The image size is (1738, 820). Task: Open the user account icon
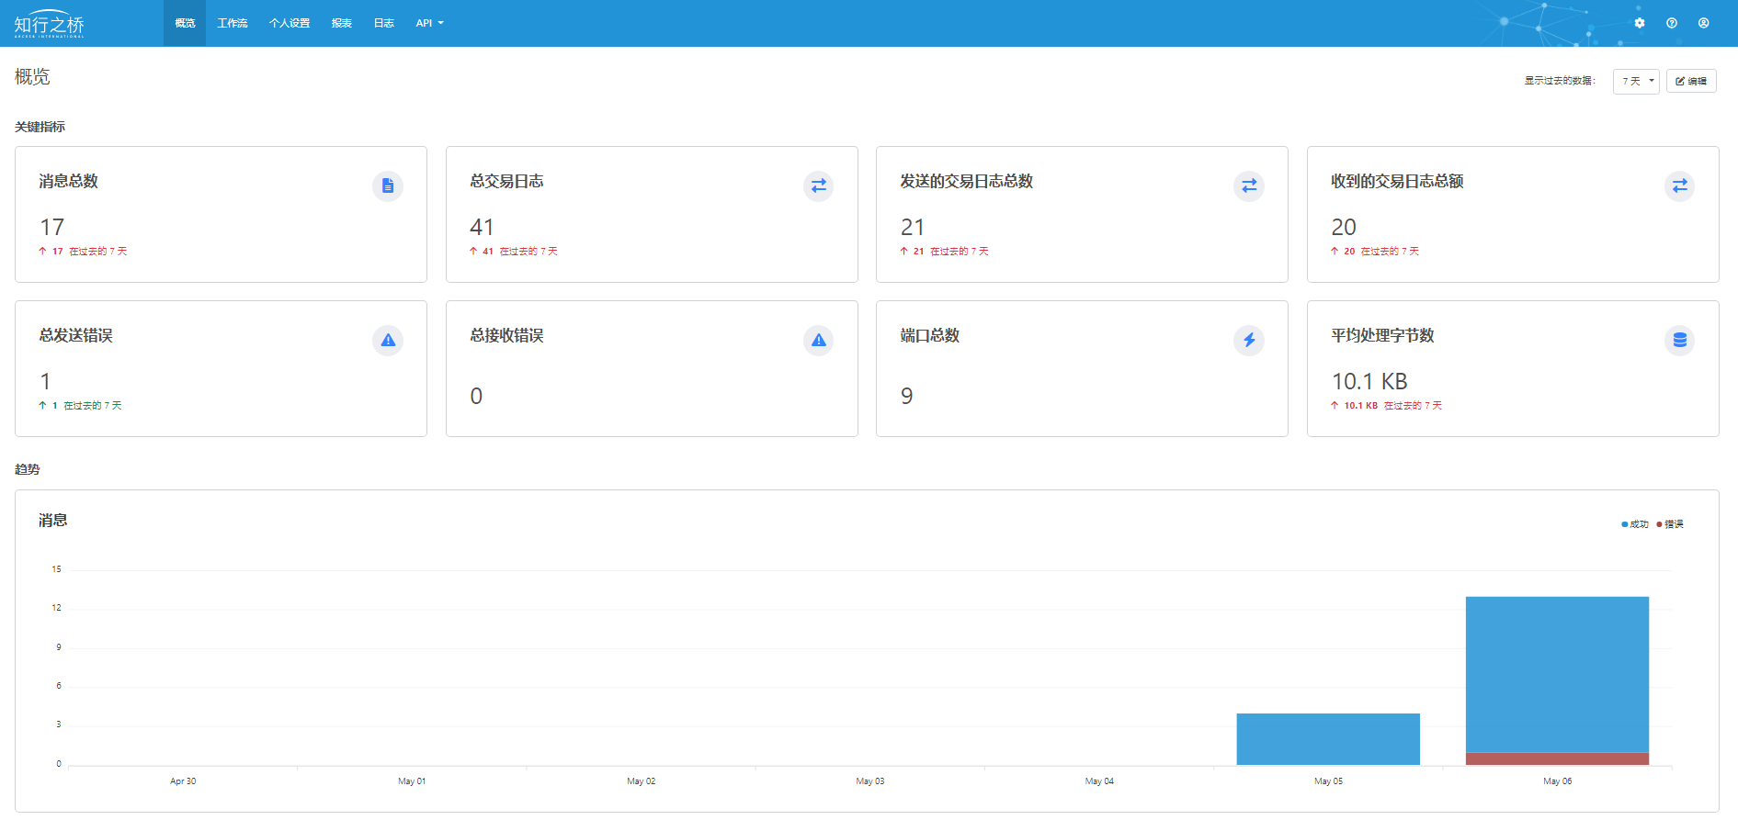point(1704,23)
